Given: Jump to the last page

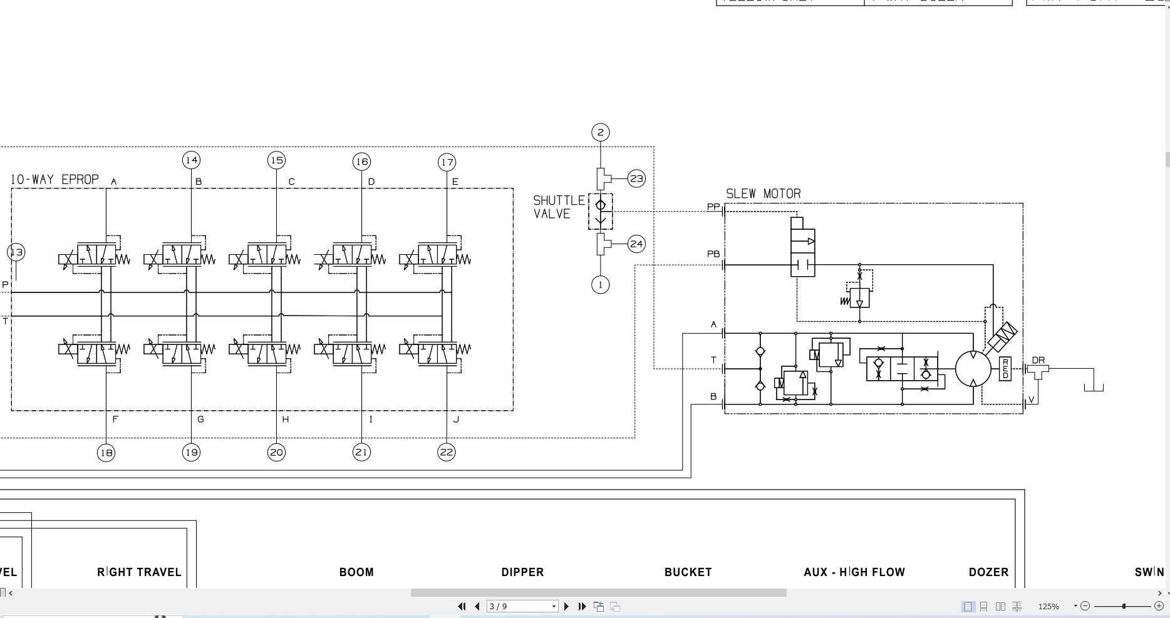Looking at the screenshot, I should click(582, 606).
